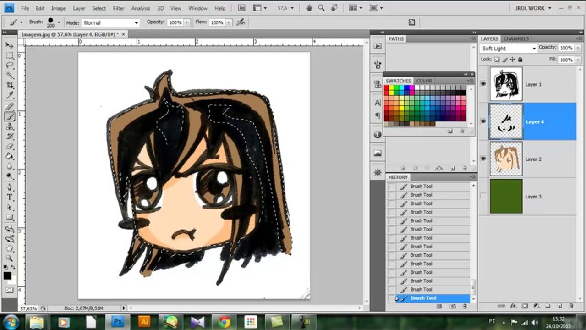The width and height of the screenshot is (586, 330).
Task: Open the Layer menu
Action: (79, 8)
